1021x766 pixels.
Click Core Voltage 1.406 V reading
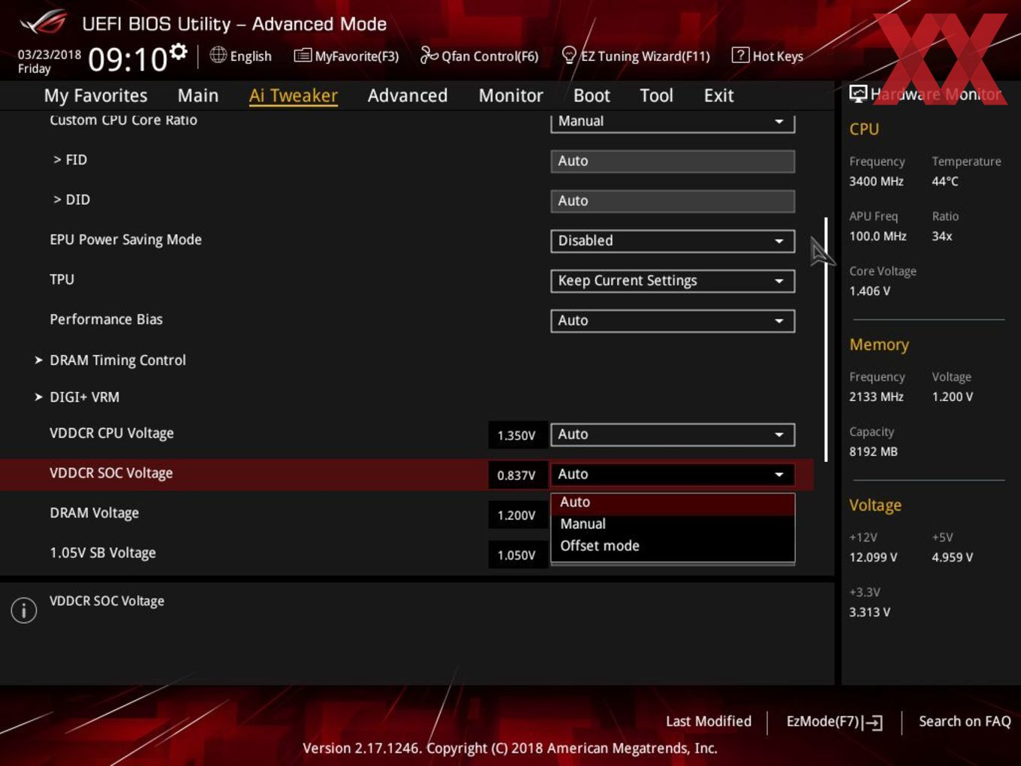click(x=869, y=291)
